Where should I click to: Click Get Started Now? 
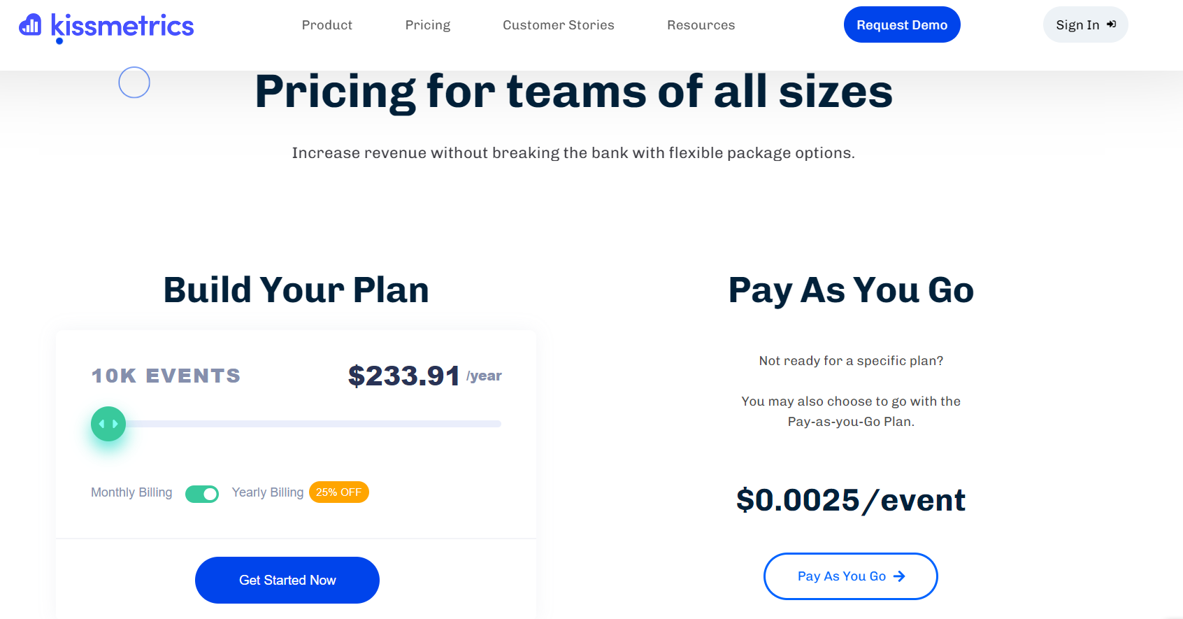[287, 580]
